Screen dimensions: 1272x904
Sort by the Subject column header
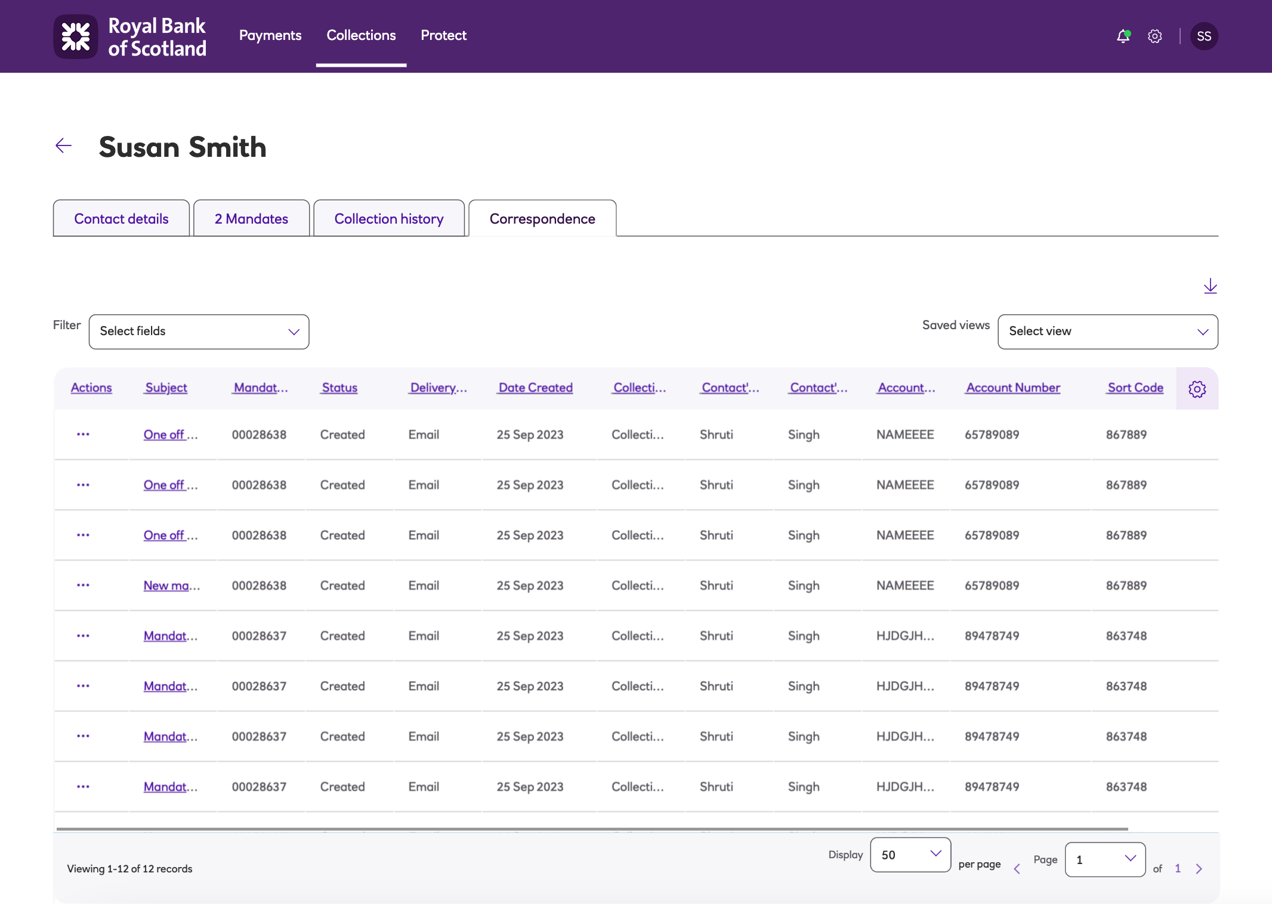click(x=166, y=388)
